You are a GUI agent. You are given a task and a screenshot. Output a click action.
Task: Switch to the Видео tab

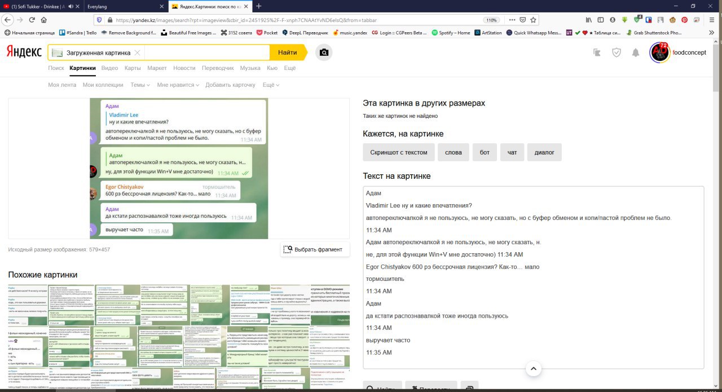[109, 68]
